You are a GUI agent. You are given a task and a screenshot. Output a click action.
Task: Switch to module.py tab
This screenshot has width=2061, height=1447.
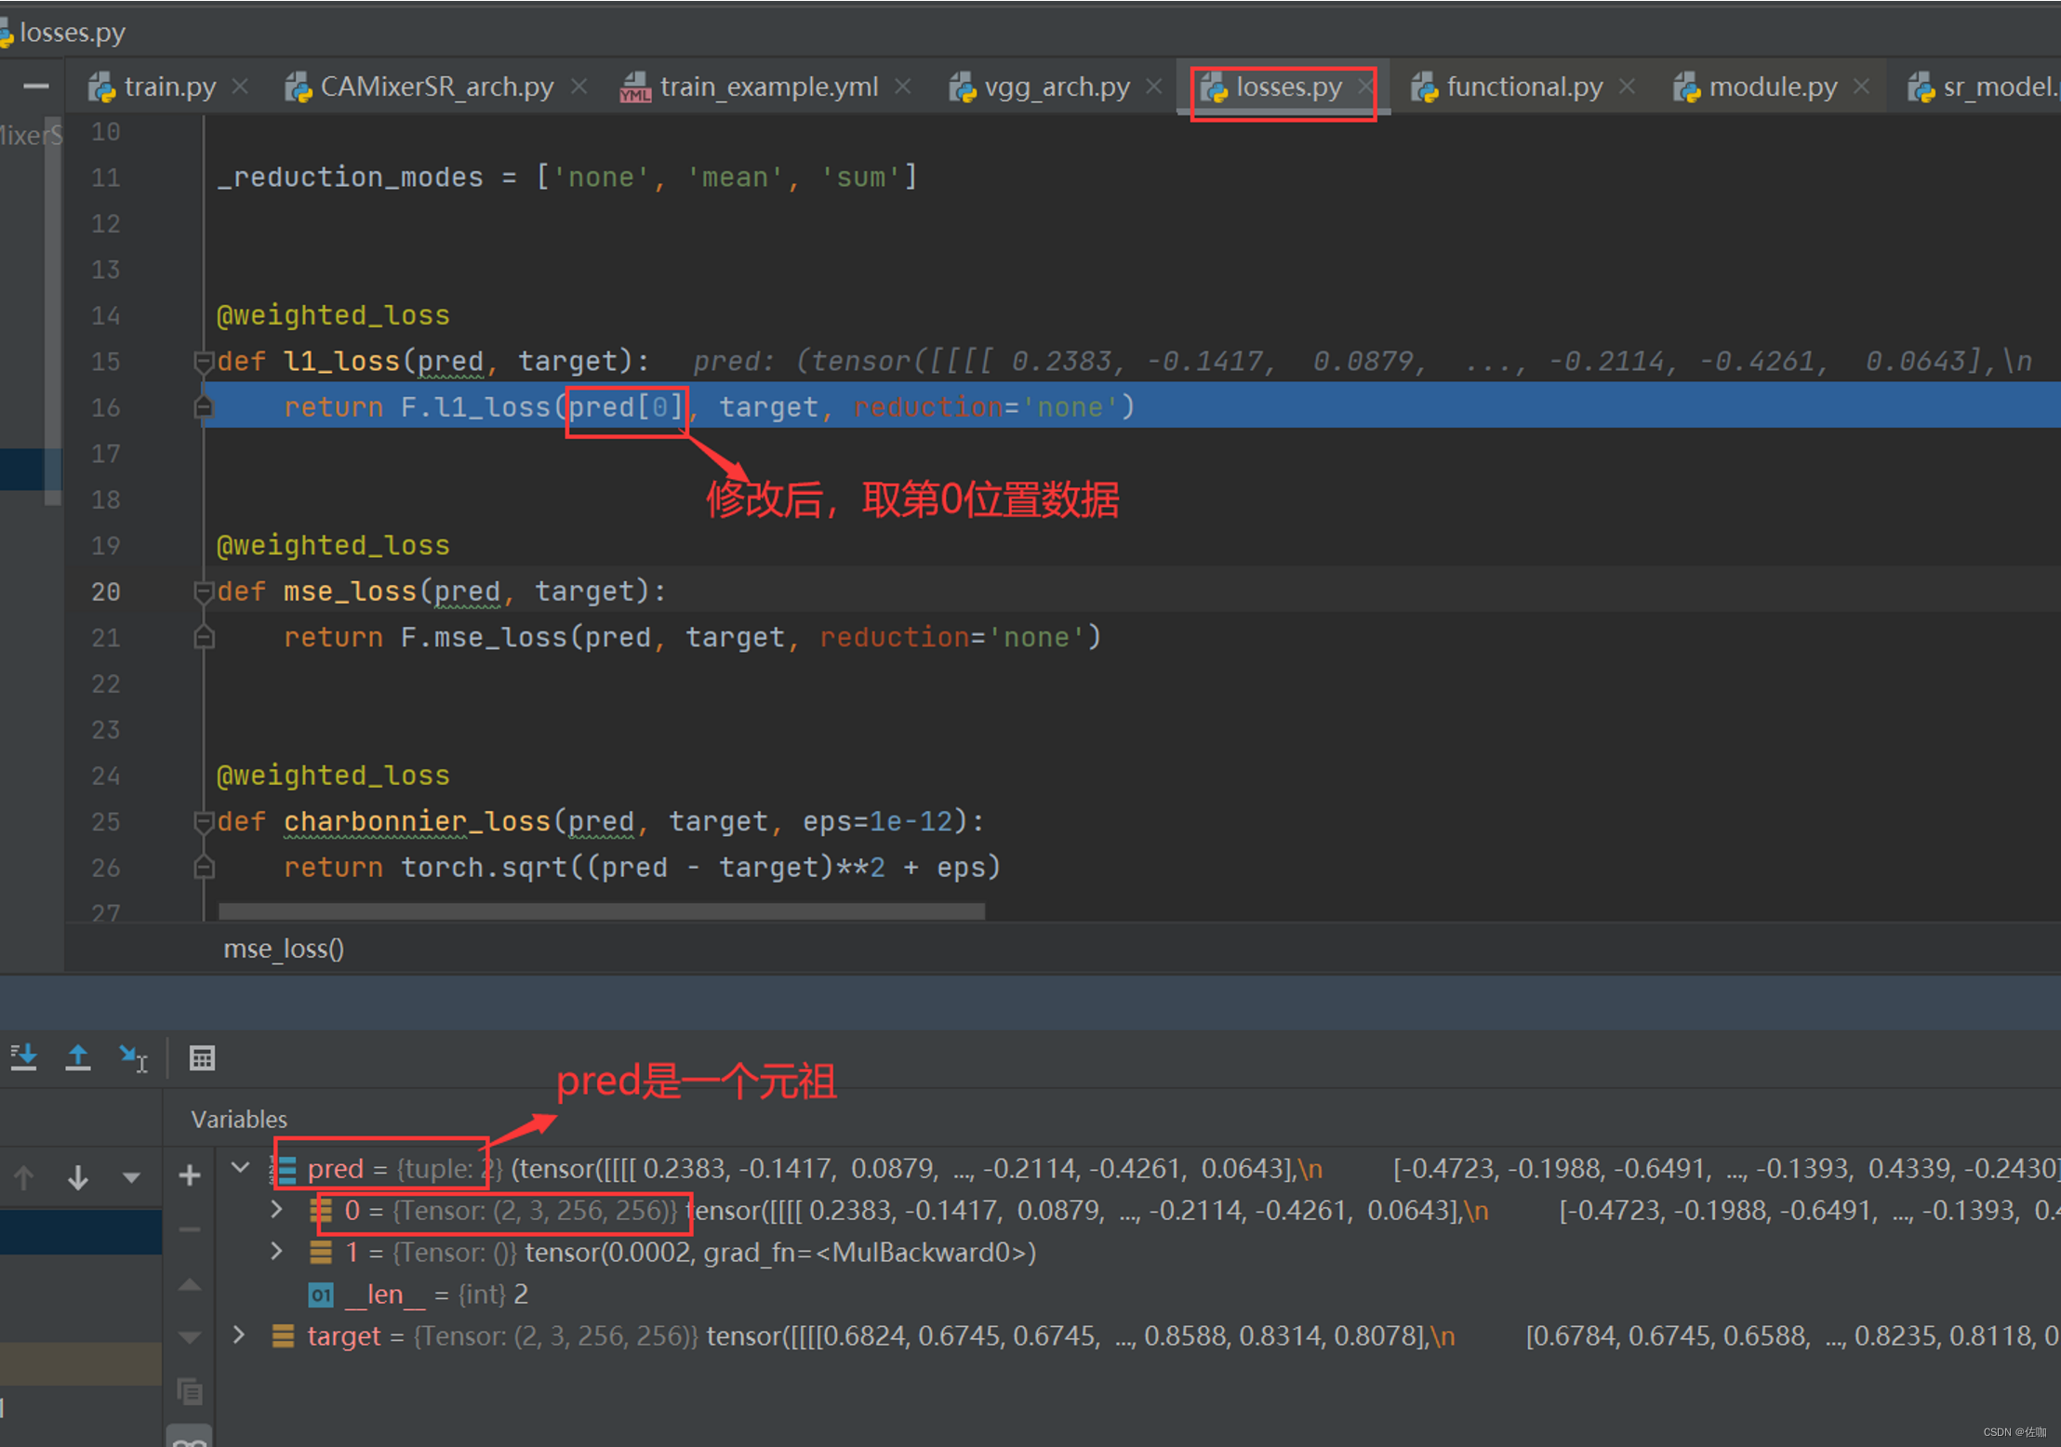[x=1756, y=86]
